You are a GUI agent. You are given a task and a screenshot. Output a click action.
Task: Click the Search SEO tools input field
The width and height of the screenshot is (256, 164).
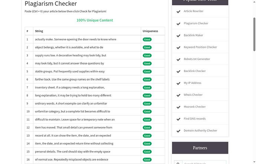(x=204, y=163)
